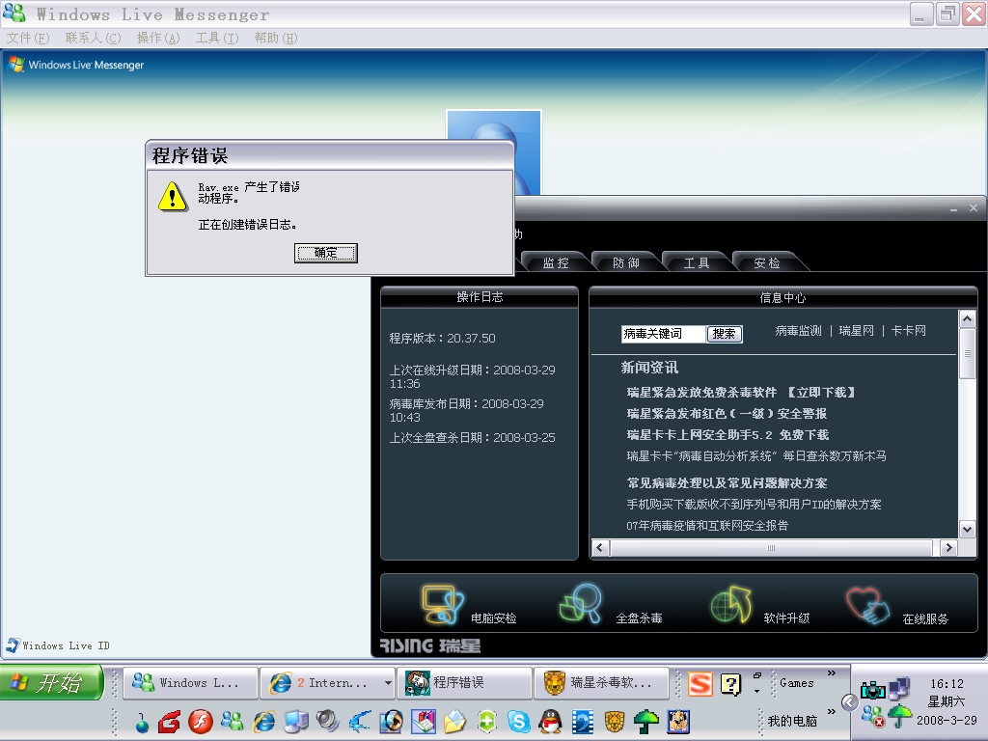988x741 pixels.
Task: Click the 病毒关键词 search input field
Action: click(x=663, y=333)
